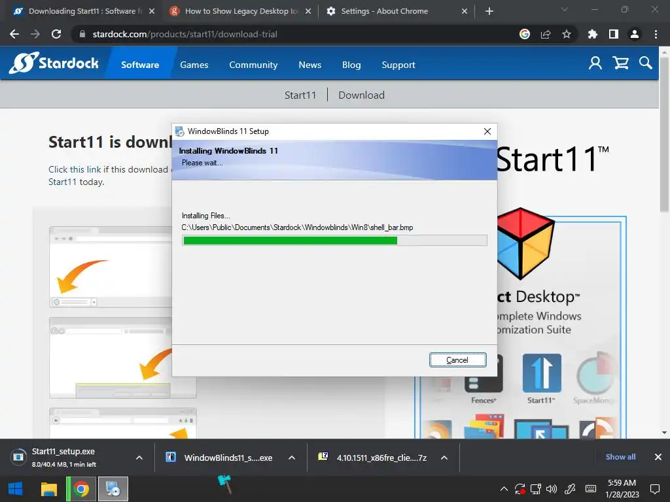This screenshot has width=670, height=502.
Task: Click the browser forward arrow
Action: [x=35, y=34]
